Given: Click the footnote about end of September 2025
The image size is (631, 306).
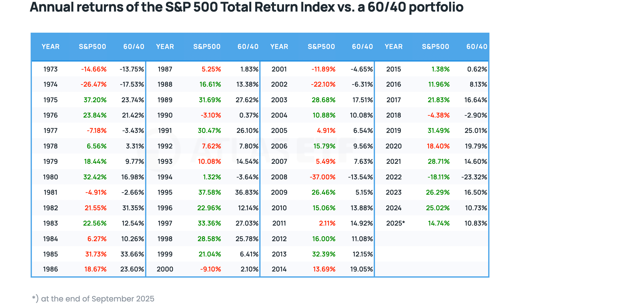Looking at the screenshot, I should tap(93, 299).
